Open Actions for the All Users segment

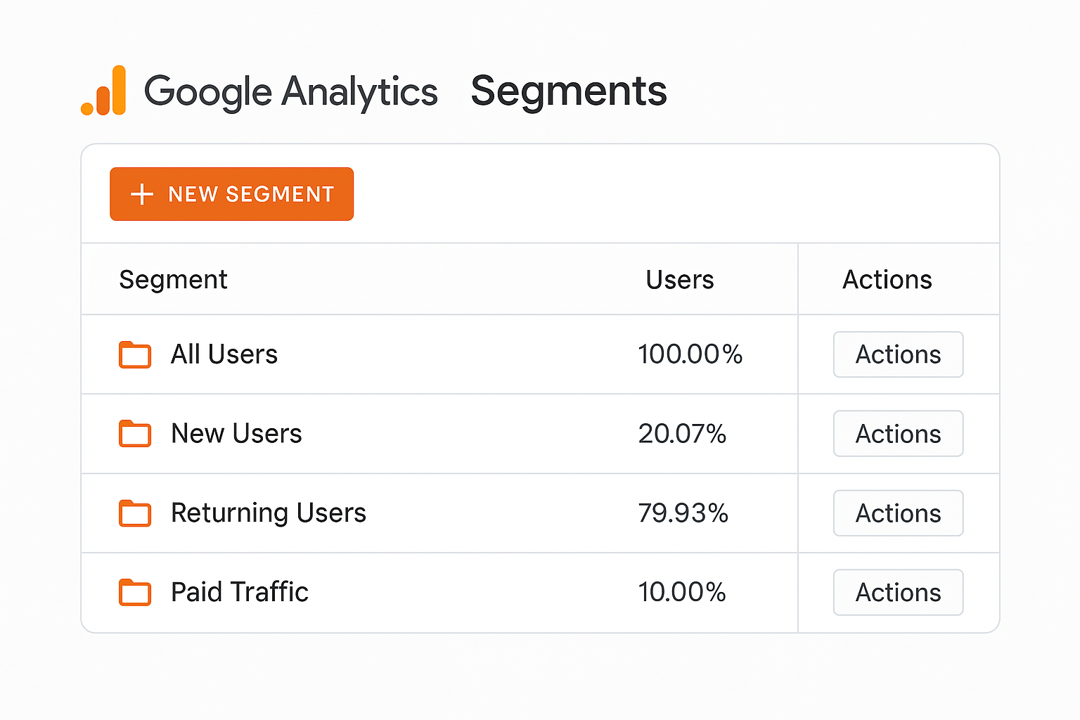(x=898, y=354)
